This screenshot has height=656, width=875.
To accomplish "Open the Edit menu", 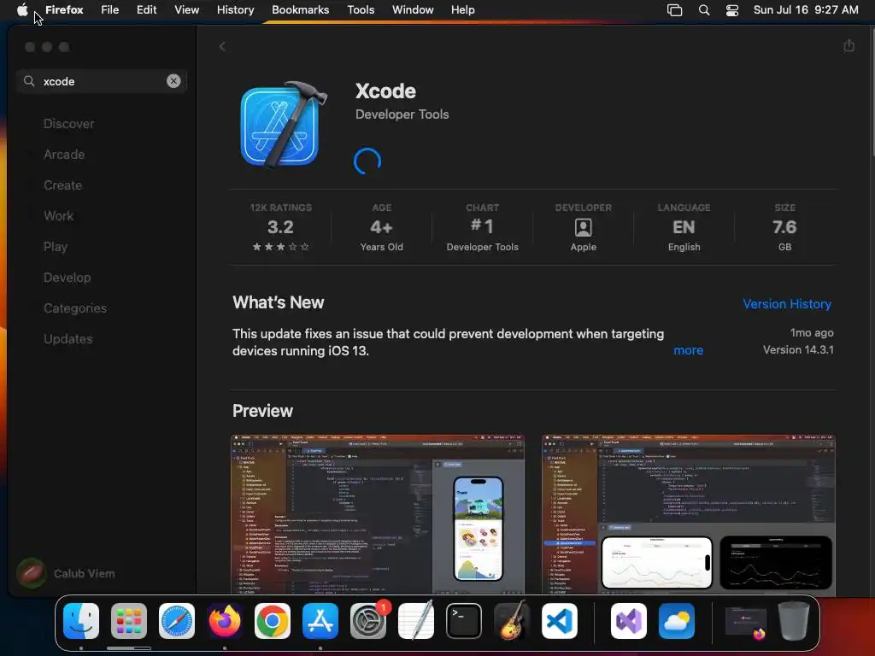I will (147, 9).
